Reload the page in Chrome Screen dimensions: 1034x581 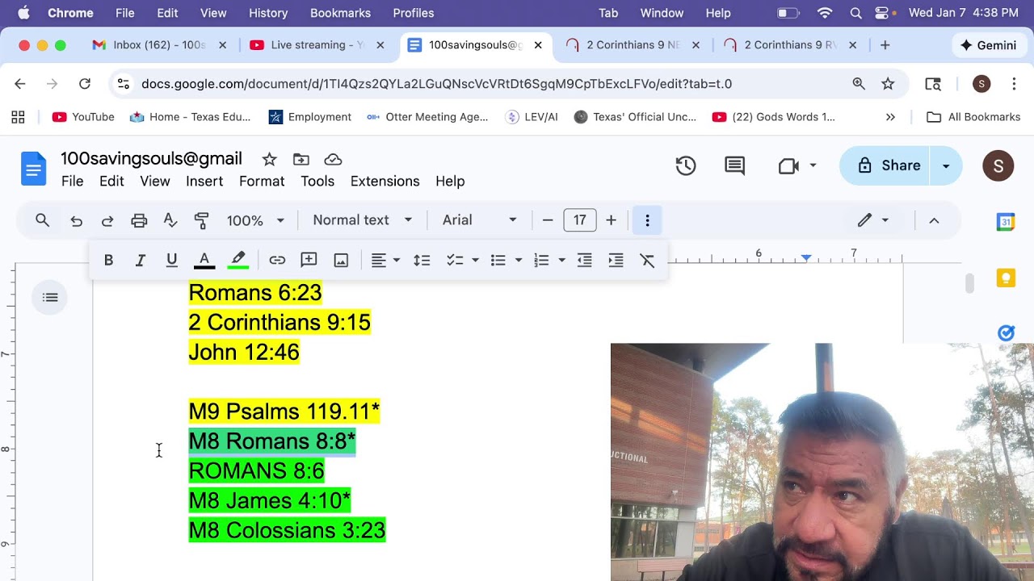85,84
